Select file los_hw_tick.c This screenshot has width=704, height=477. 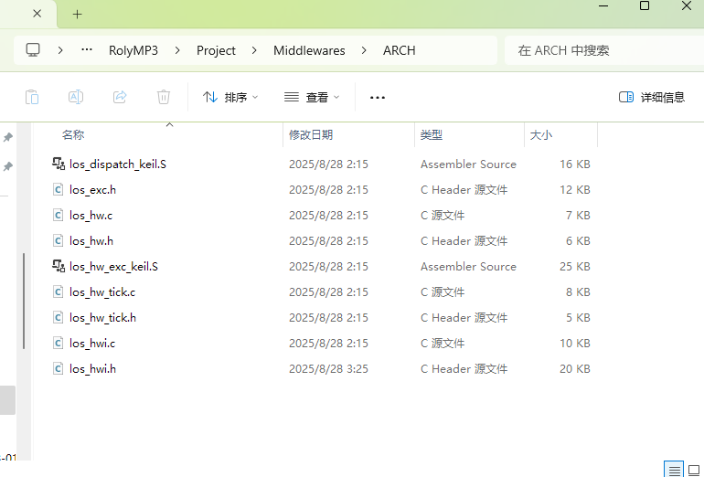point(102,292)
